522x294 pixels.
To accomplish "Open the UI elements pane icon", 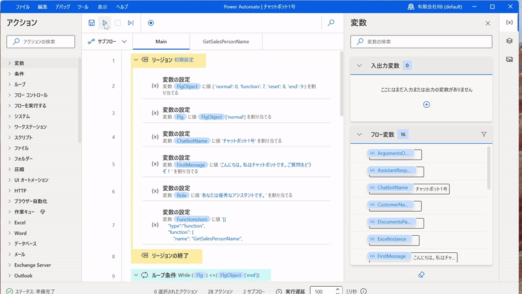I will [510, 41].
